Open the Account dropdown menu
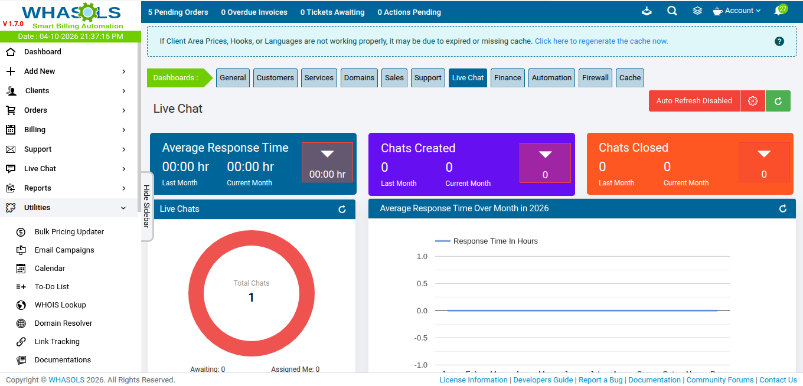Image resolution: width=803 pixels, height=386 pixels. click(x=737, y=11)
